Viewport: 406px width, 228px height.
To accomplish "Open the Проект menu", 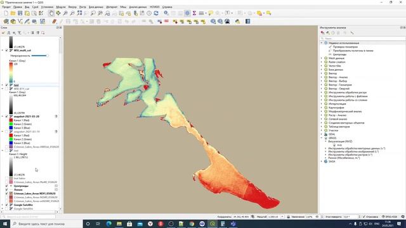I will (x=6, y=7).
